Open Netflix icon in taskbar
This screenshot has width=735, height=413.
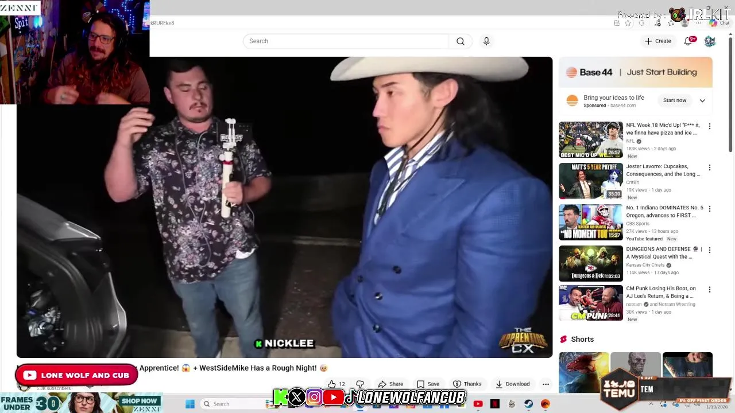(494, 404)
